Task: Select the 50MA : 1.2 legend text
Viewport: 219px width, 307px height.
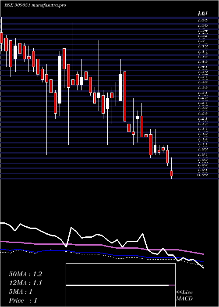Action: (x=25, y=274)
